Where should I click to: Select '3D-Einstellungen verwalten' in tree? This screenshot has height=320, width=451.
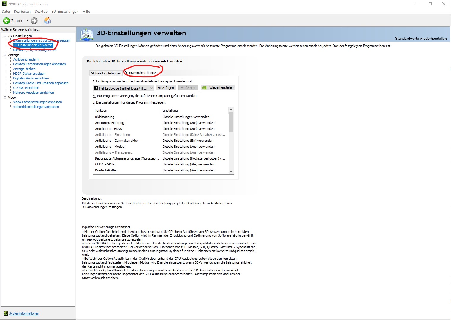[33, 45]
